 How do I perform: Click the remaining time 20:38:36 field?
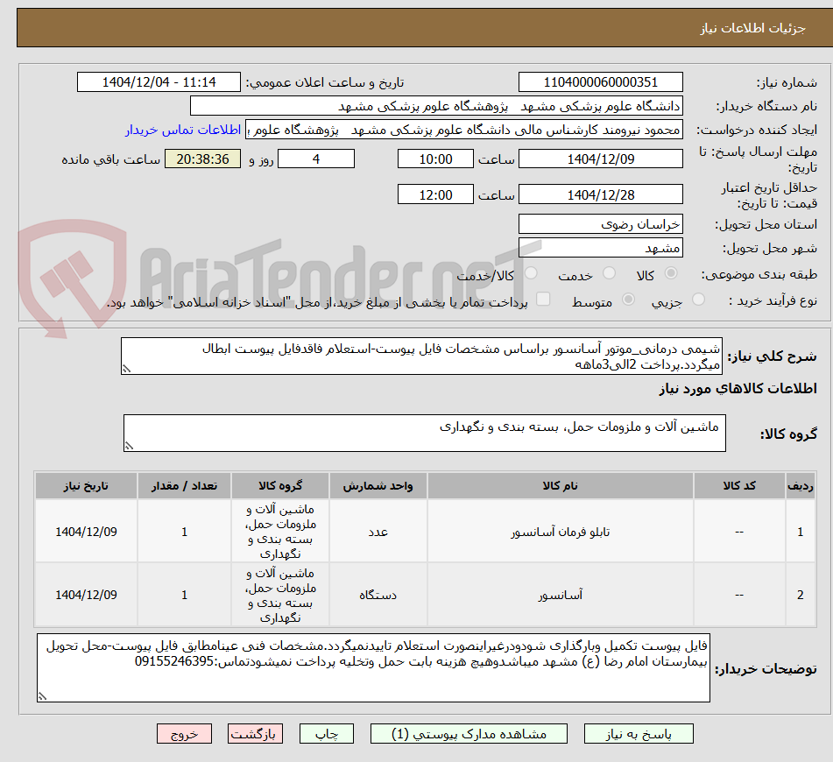click(x=203, y=159)
